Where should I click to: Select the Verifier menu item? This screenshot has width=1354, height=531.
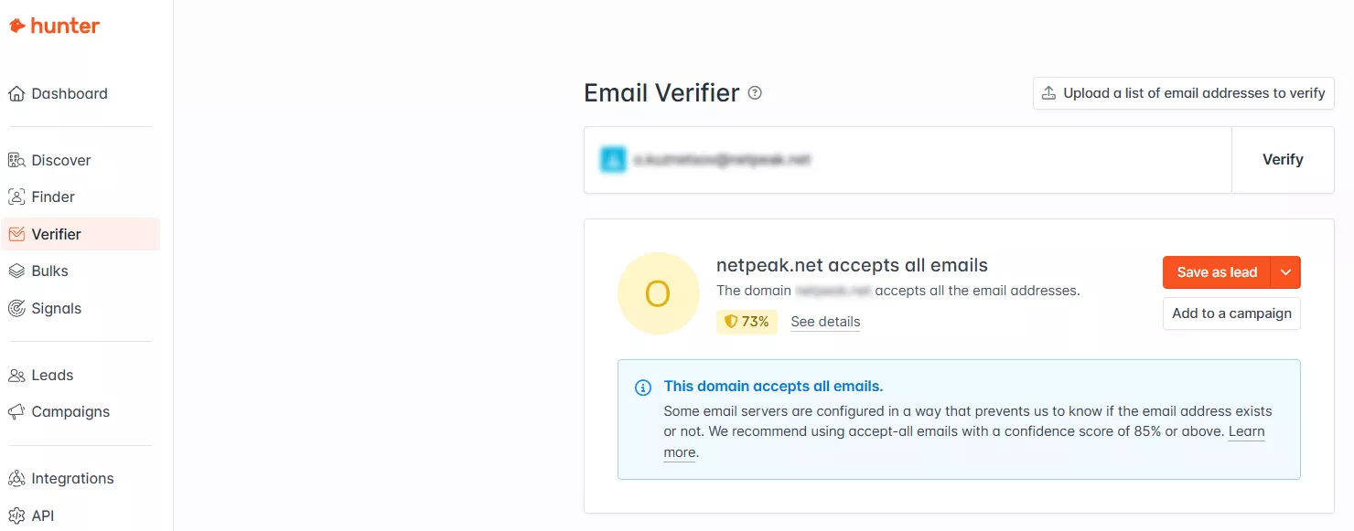[x=81, y=234]
